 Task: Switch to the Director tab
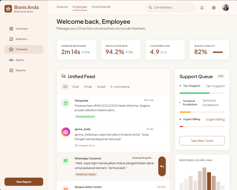[62, 7]
